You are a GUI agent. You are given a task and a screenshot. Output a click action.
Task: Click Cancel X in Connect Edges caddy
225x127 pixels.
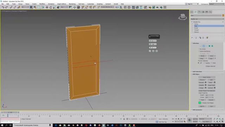pyautogui.click(x=157, y=51)
